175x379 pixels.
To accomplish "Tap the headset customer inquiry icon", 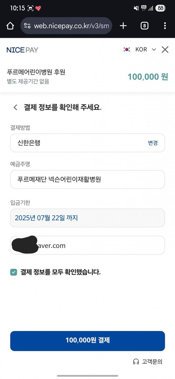I will coord(136,362).
